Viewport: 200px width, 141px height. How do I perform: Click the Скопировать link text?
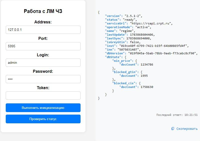187,129
